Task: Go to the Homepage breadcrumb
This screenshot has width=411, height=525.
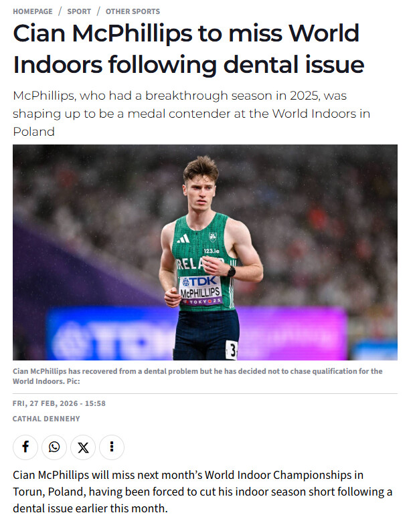Action: (33, 11)
